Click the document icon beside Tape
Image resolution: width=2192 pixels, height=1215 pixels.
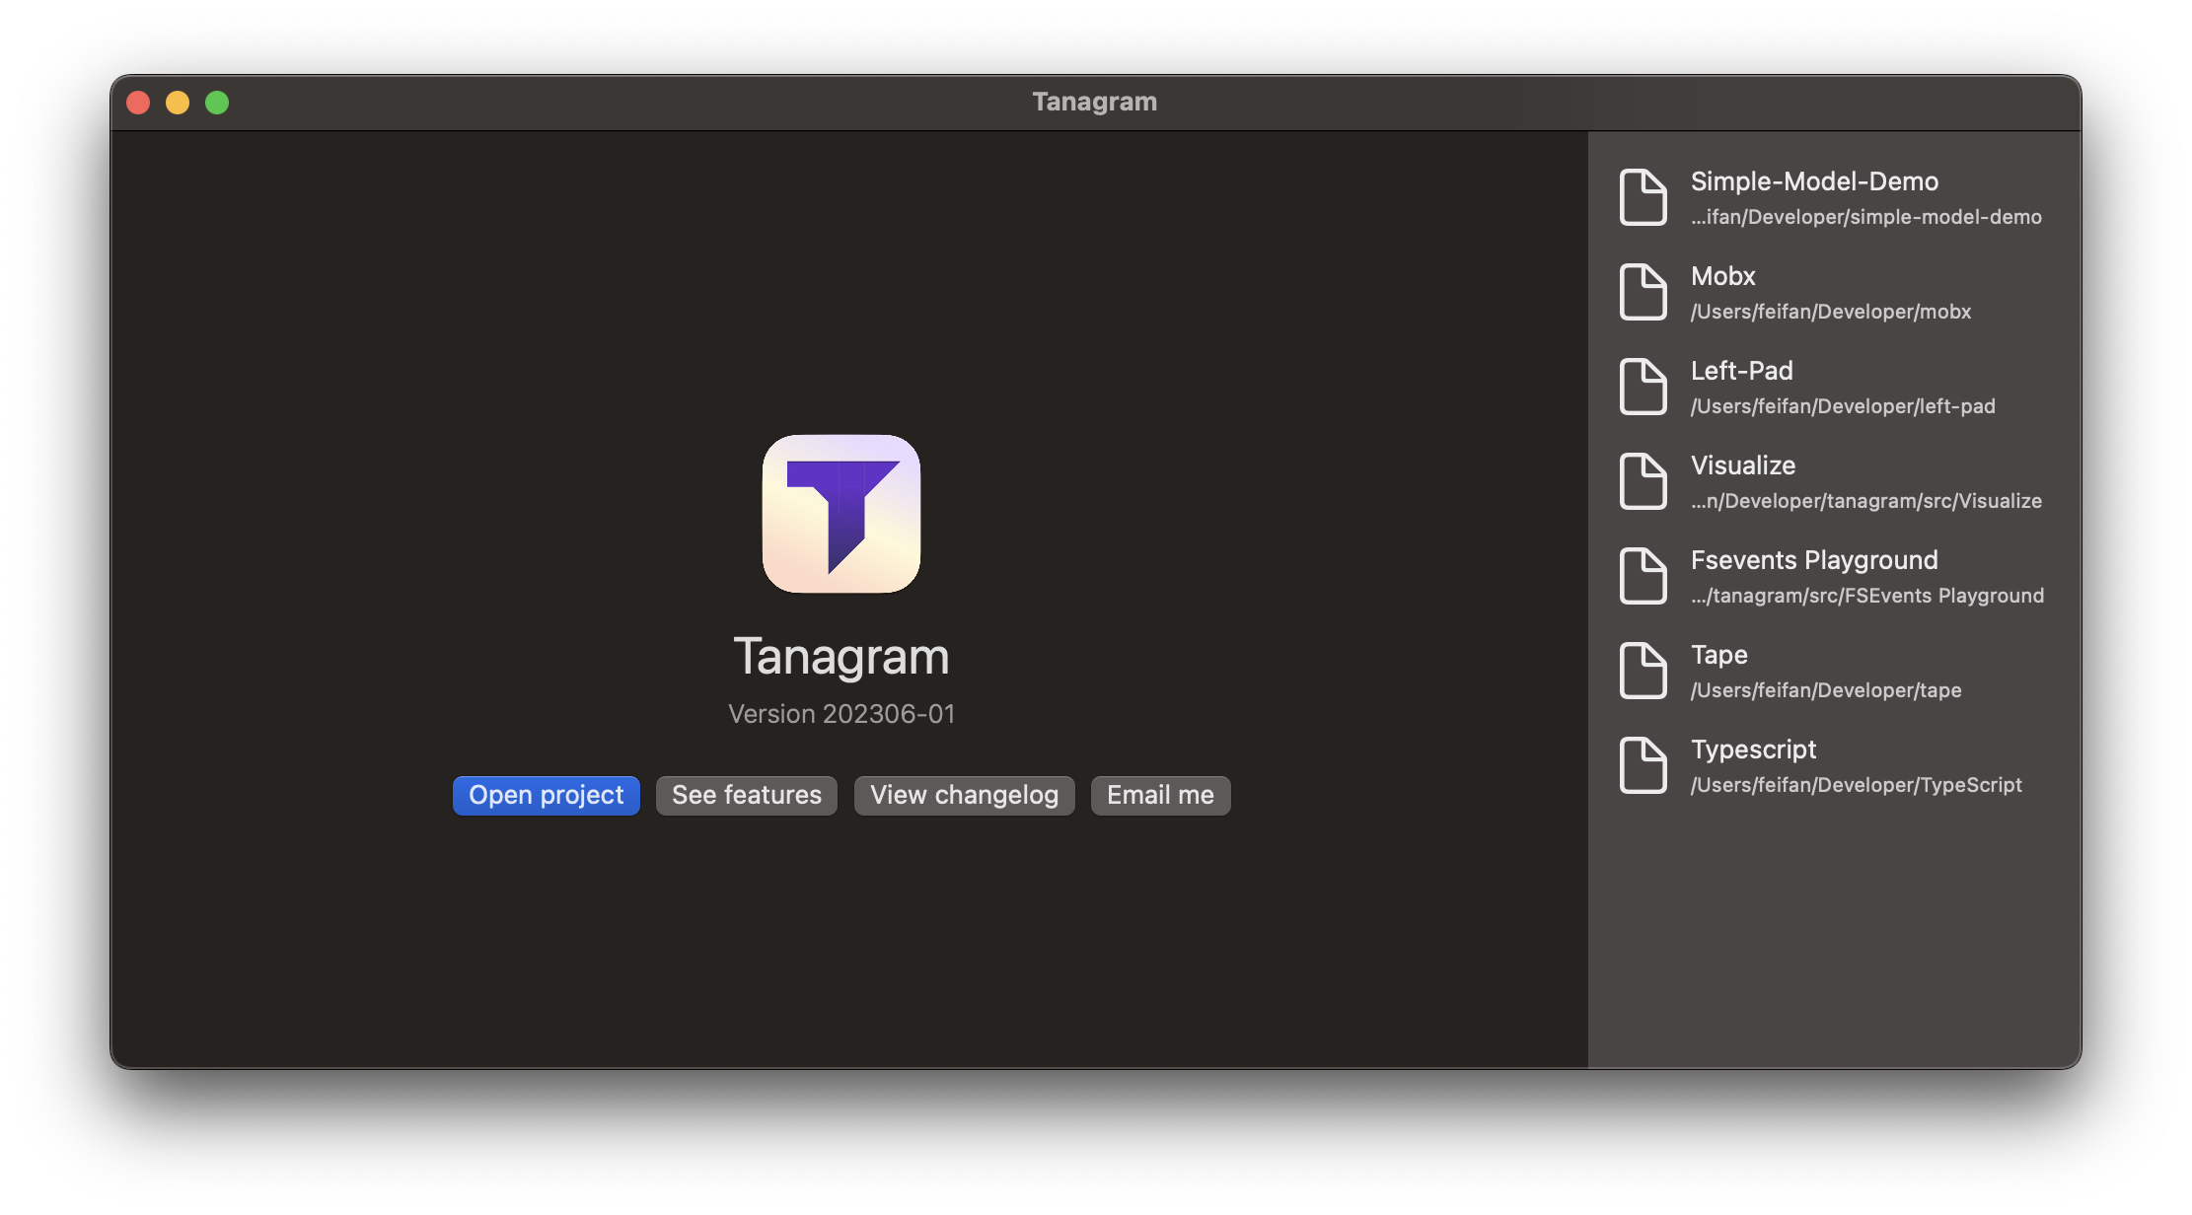(1643, 671)
